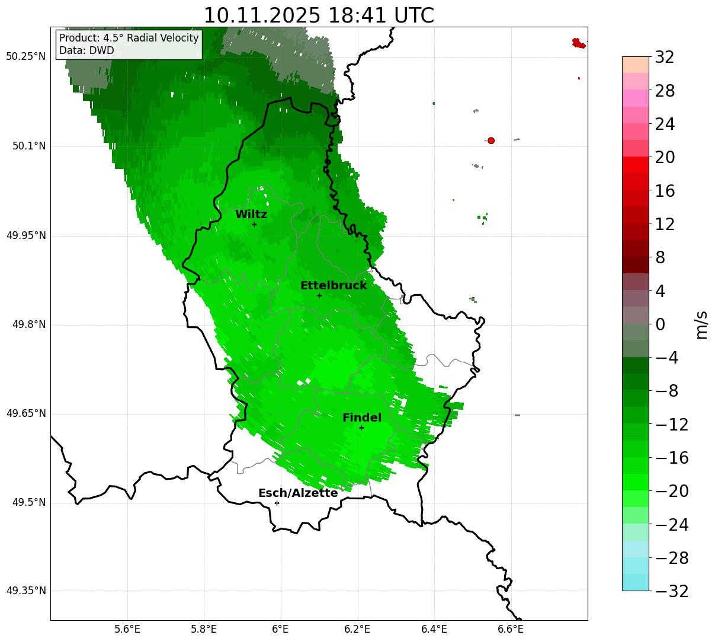This screenshot has height=641, width=715.
Task: Select the Ettelbruck city label
Action: tap(334, 286)
